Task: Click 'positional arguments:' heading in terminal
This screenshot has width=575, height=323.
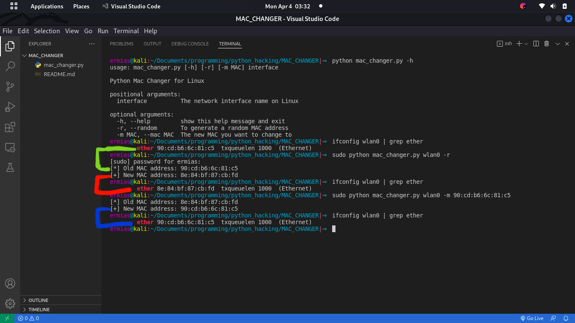Action: (x=145, y=94)
